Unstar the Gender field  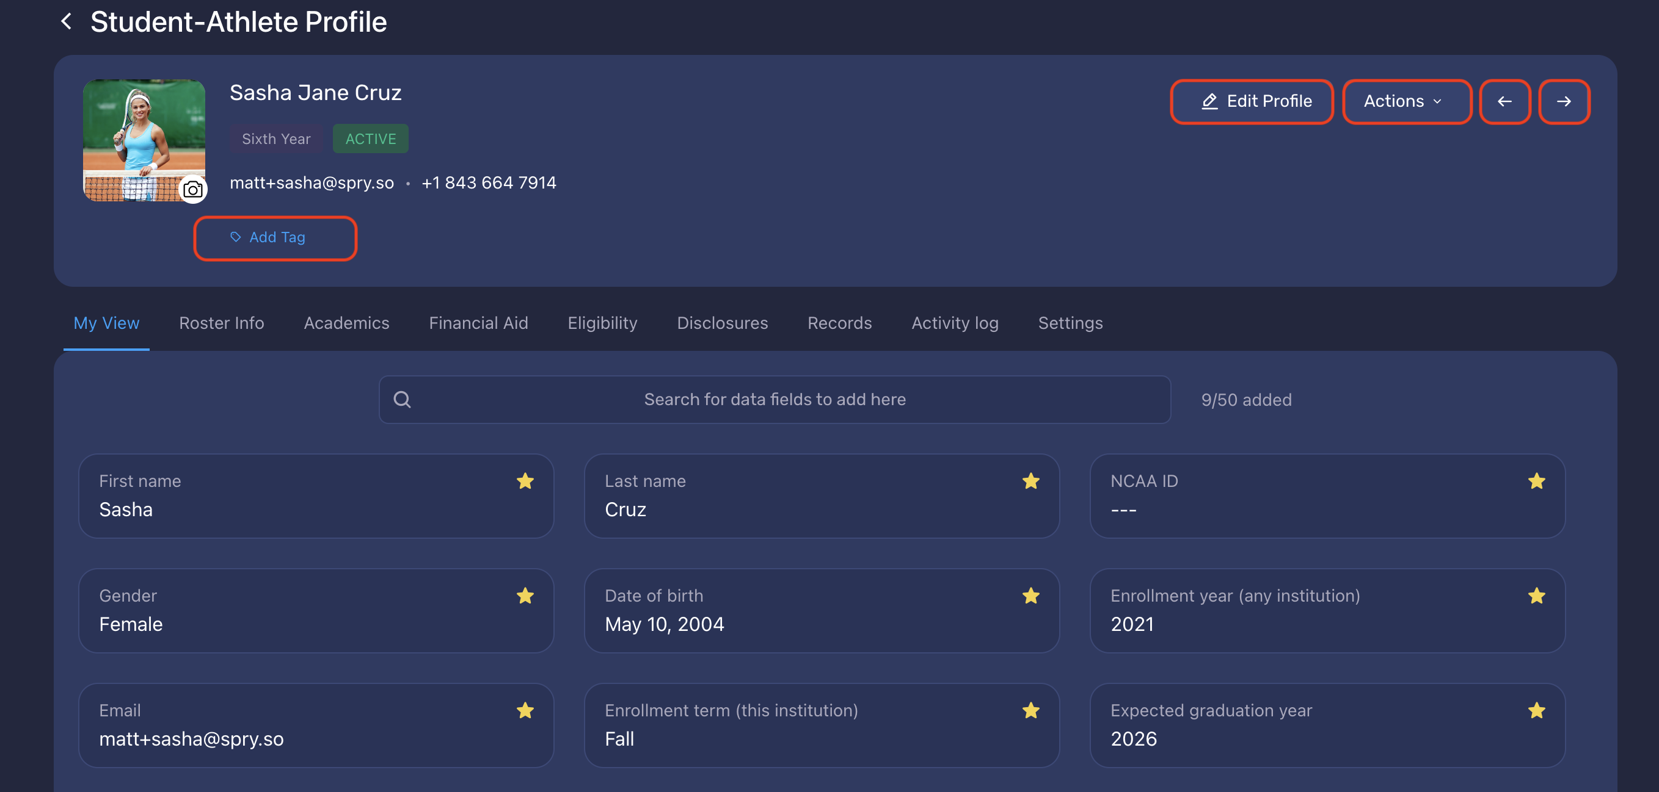[x=525, y=595]
